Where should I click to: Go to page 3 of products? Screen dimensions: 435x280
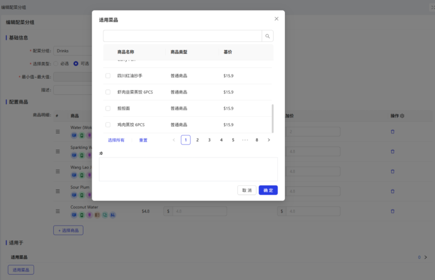pos(209,140)
